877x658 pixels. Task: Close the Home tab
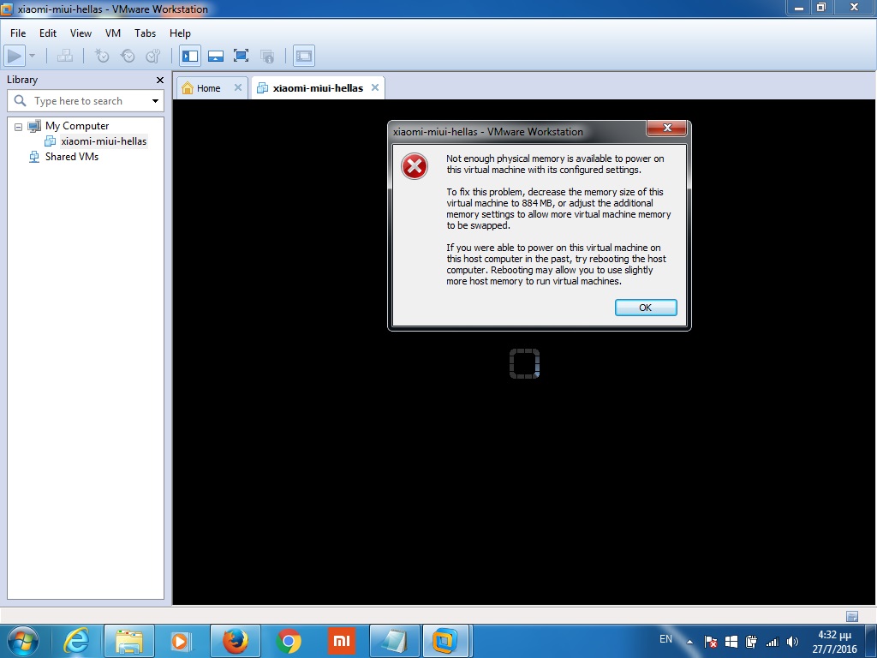[238, 87]
